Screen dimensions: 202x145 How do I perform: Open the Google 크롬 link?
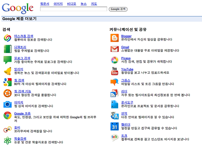22,113
